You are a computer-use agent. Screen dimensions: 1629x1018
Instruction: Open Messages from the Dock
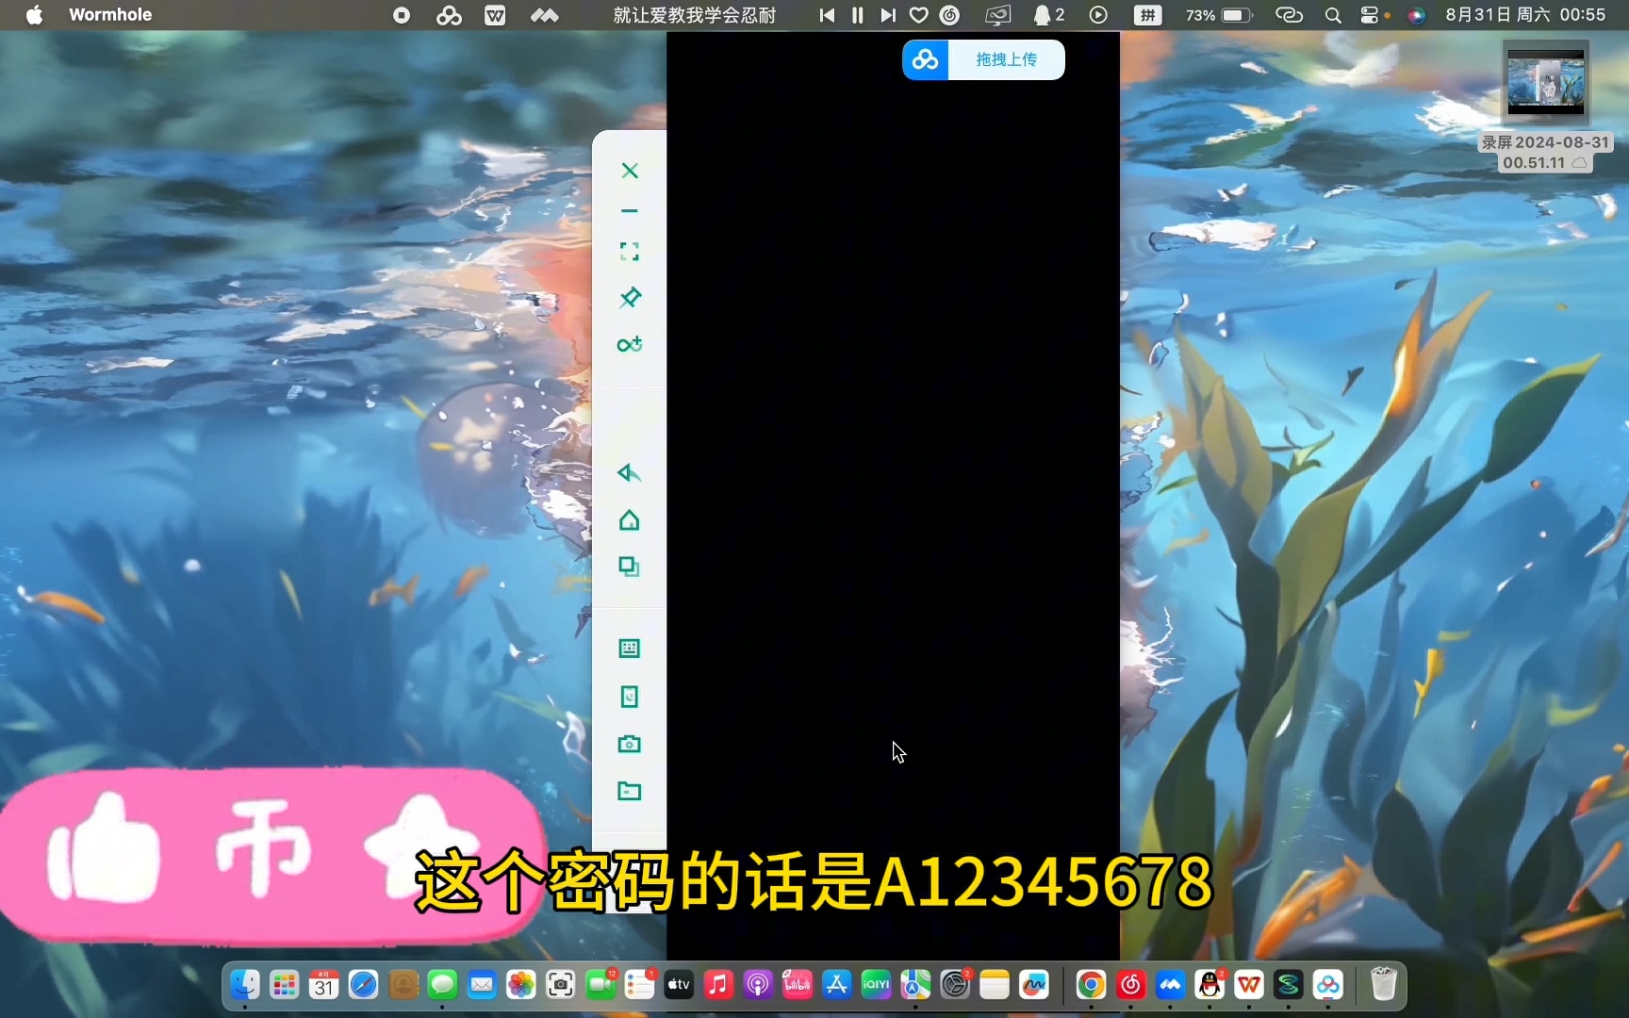point(442,985)
